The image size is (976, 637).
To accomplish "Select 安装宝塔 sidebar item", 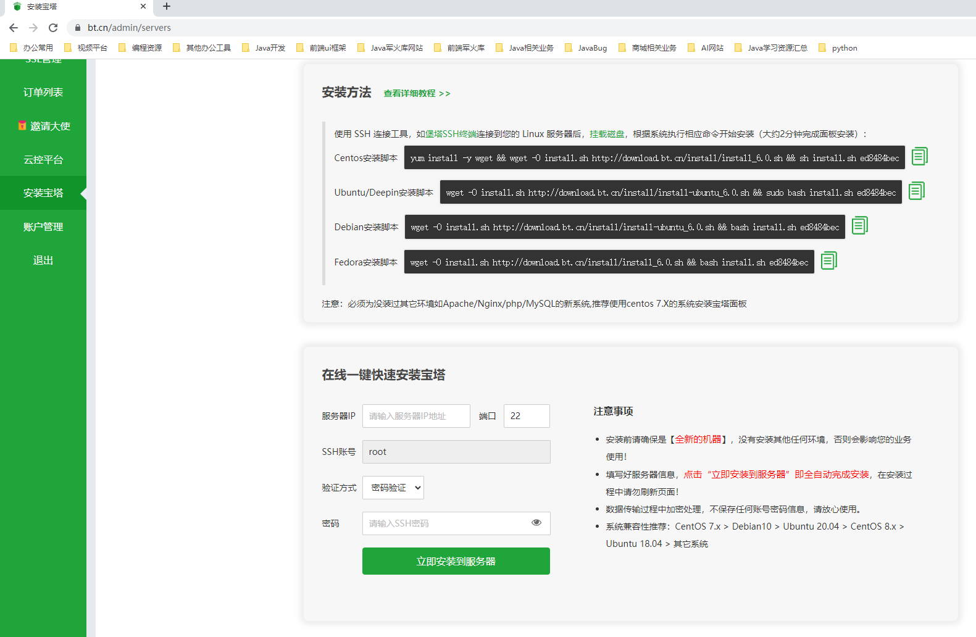I will pyautogui.click(x=43, y=193).
